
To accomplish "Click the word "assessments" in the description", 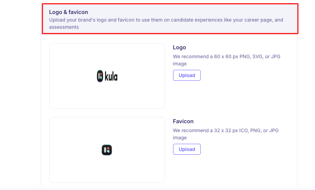I will pos(64,27).
